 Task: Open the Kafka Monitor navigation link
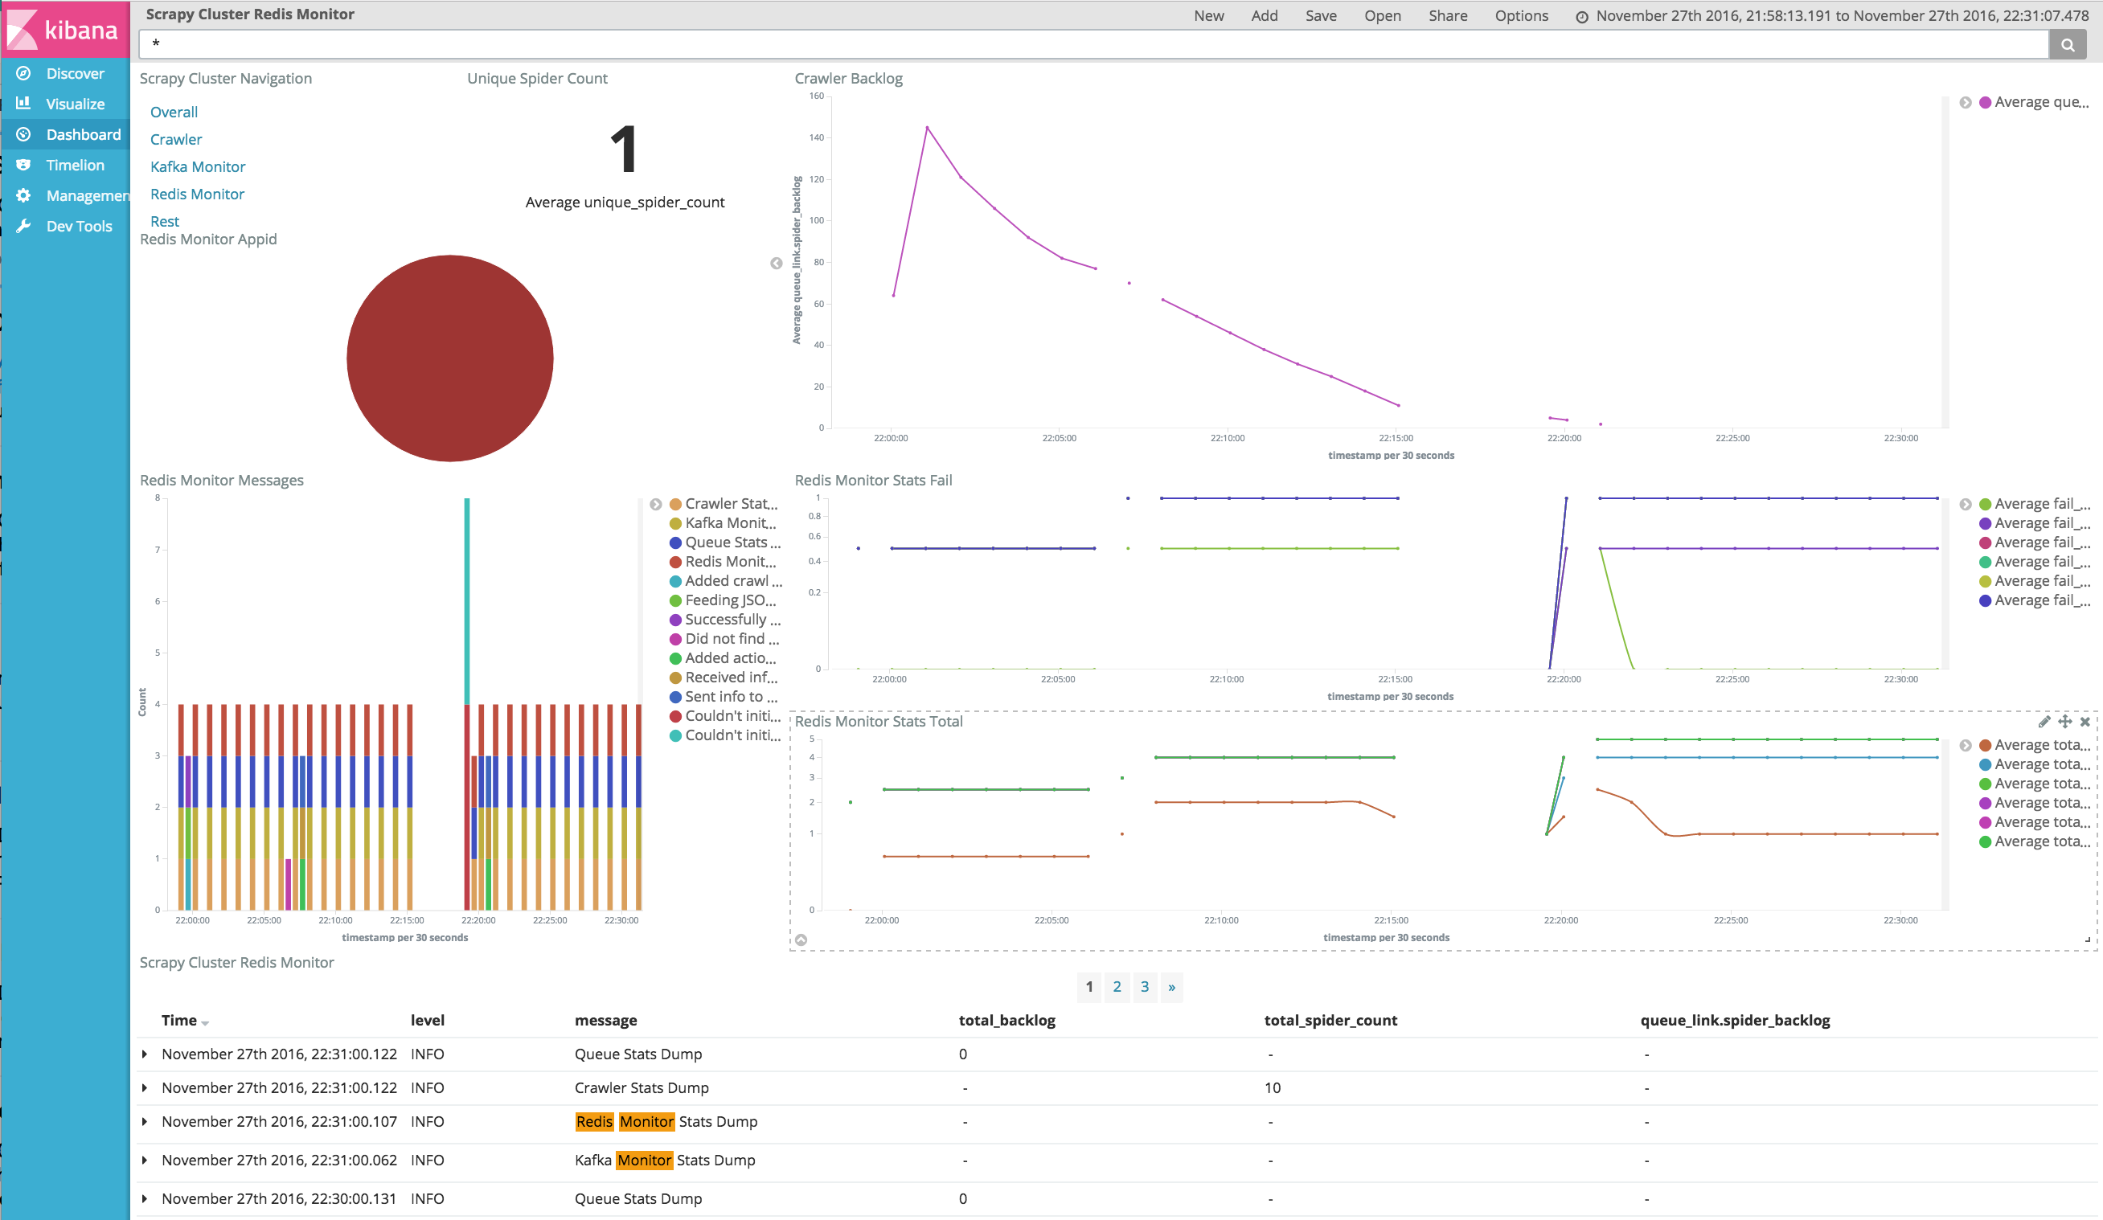198,167
